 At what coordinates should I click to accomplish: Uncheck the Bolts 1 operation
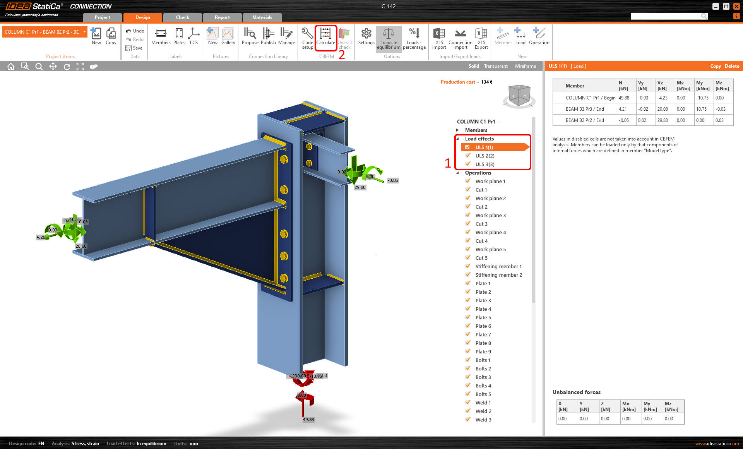coord(468,360)
